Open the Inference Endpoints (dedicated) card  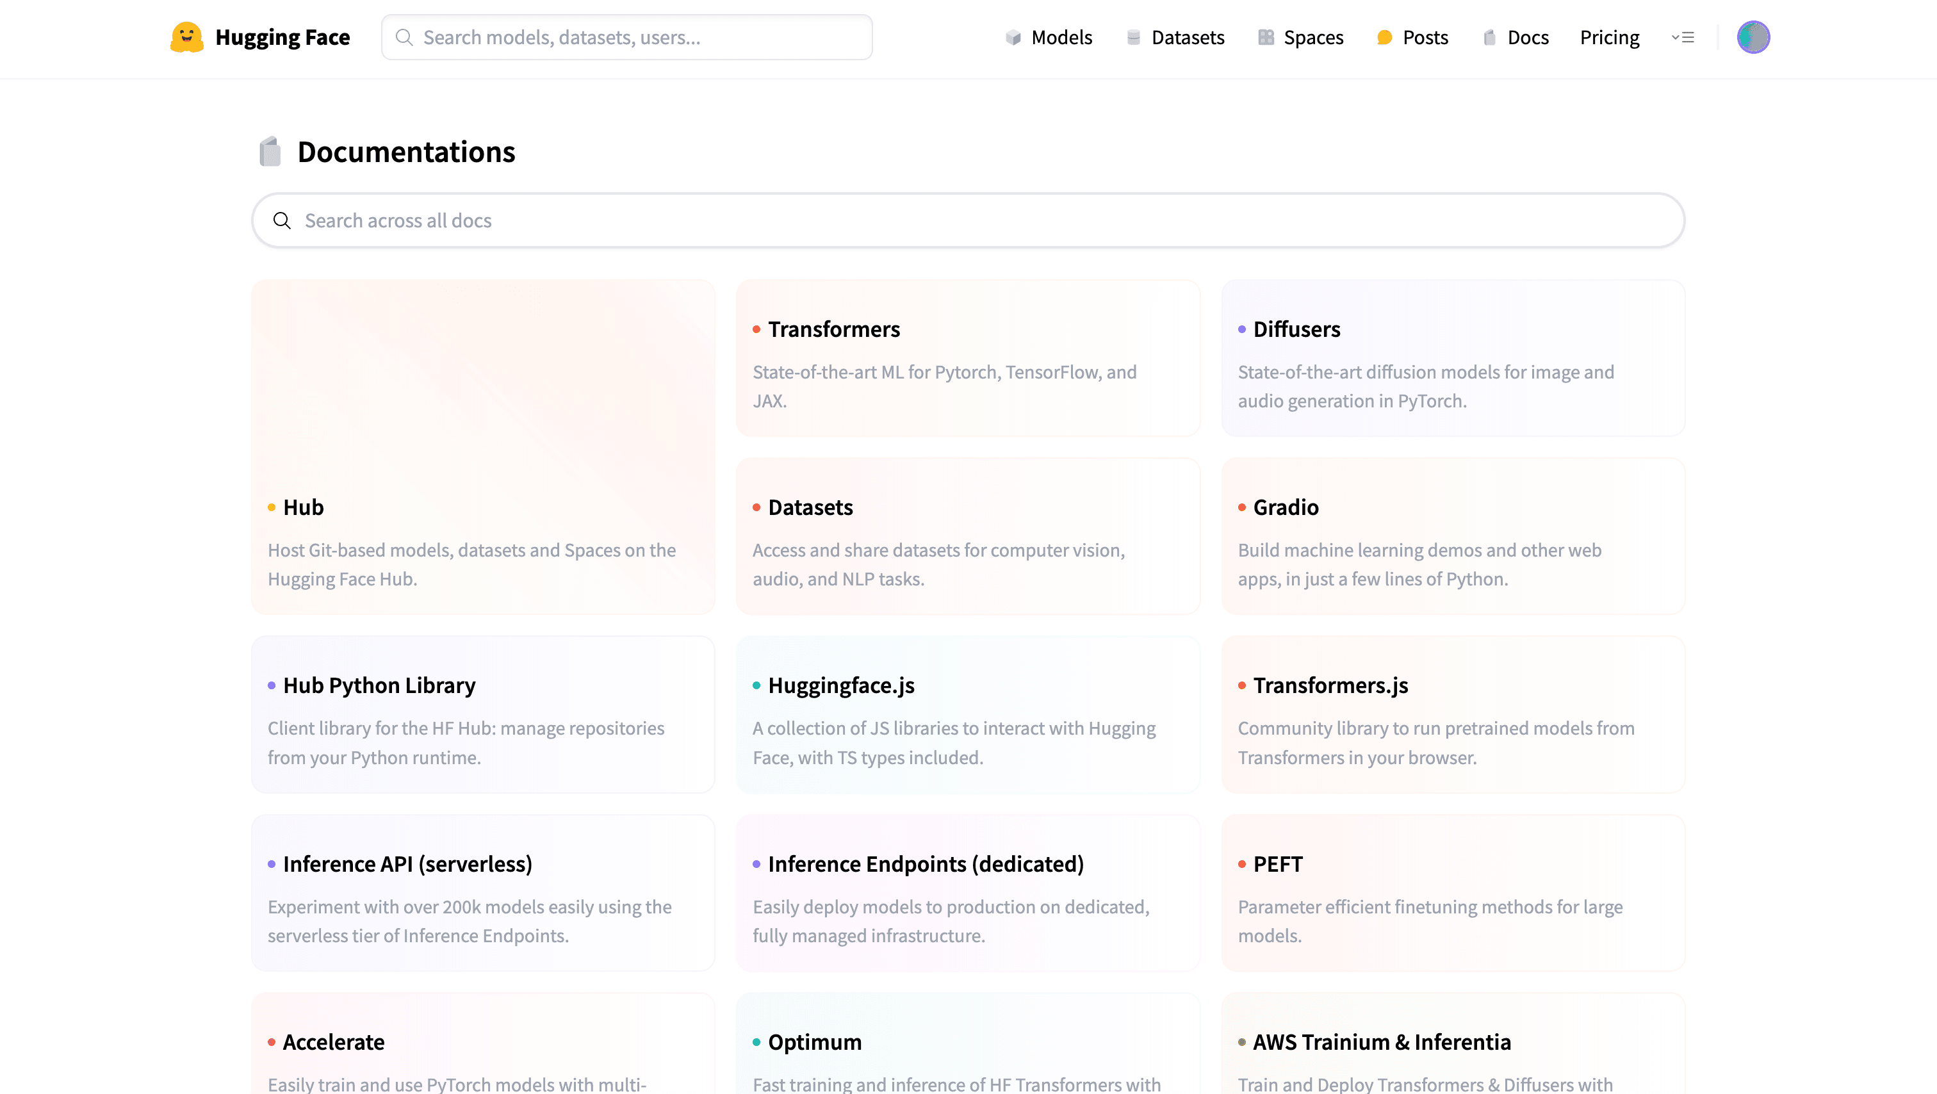click(x=968, y=892)
